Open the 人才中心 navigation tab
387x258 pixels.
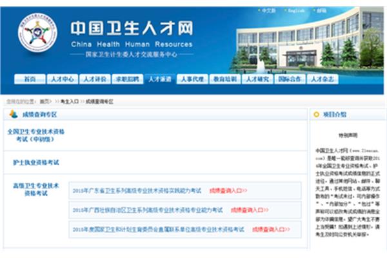tap(63, 79)
